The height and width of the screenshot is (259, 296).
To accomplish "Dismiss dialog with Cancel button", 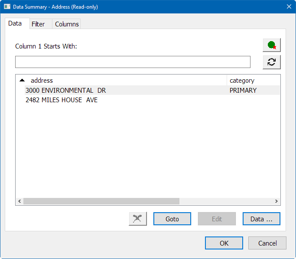I will [x=267, y=243].
